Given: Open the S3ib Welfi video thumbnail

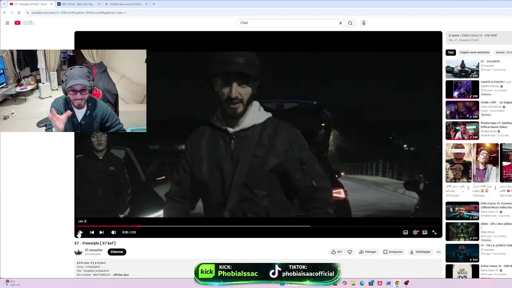Looking at the screenshot, I should 462,271.
